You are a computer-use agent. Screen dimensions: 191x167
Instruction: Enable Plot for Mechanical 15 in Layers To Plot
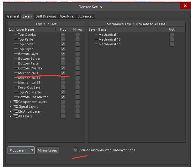pos(63,83)
